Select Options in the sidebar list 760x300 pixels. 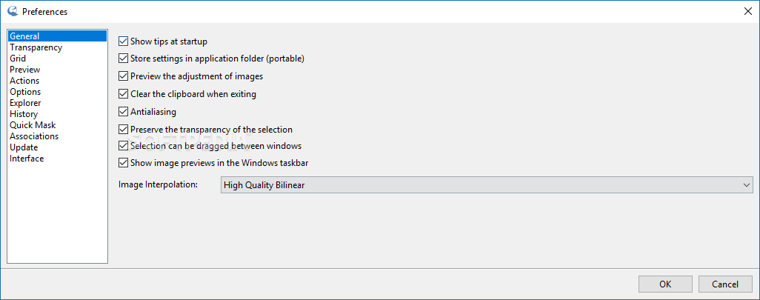[x=57, y=92]
